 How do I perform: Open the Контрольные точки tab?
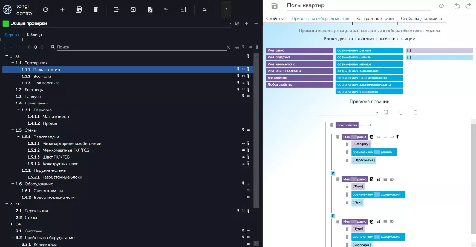(375, 19)
